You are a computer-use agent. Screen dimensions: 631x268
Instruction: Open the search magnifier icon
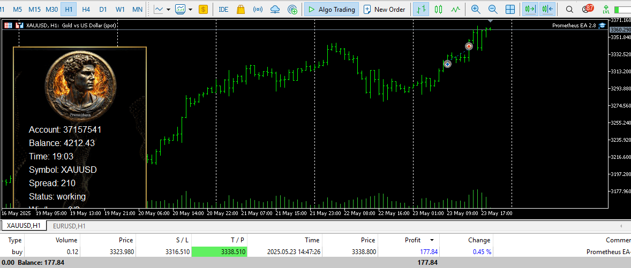[569, 9]
